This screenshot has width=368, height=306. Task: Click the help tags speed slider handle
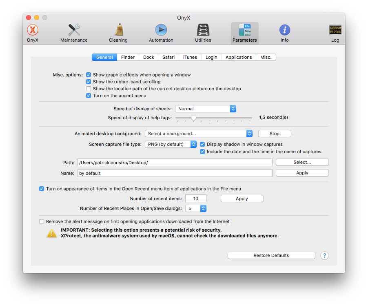(193, 118)
